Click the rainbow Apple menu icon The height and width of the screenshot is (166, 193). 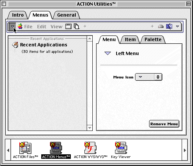click(x=20, y=26)
